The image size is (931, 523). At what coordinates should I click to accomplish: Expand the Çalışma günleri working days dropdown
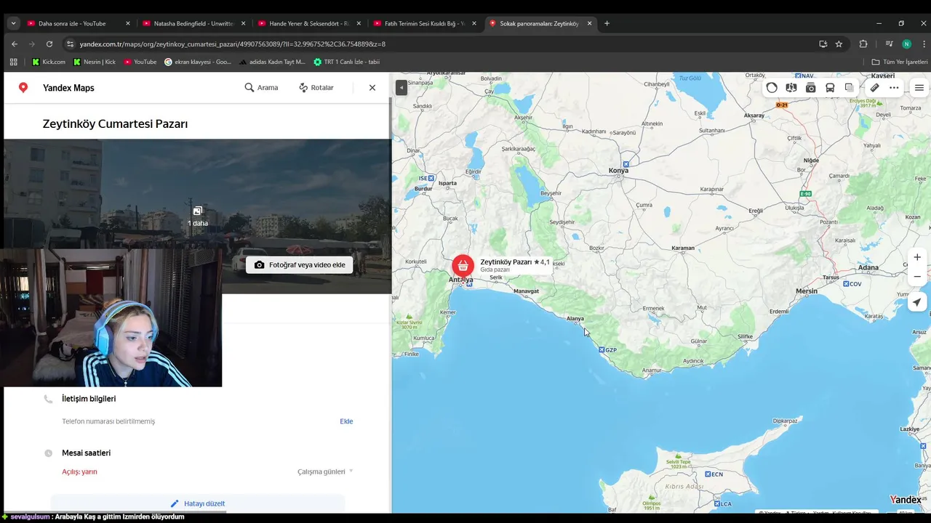tap(325, 471)
